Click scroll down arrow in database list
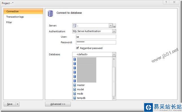The height and width of the screenshot is (112, 182). pyautogui.click(x=114, y=98)
